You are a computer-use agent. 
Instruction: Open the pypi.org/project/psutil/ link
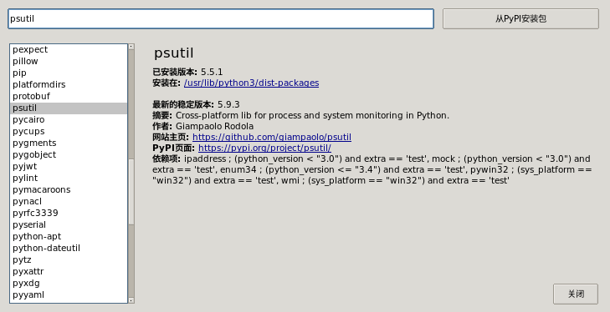pos(264,148)
